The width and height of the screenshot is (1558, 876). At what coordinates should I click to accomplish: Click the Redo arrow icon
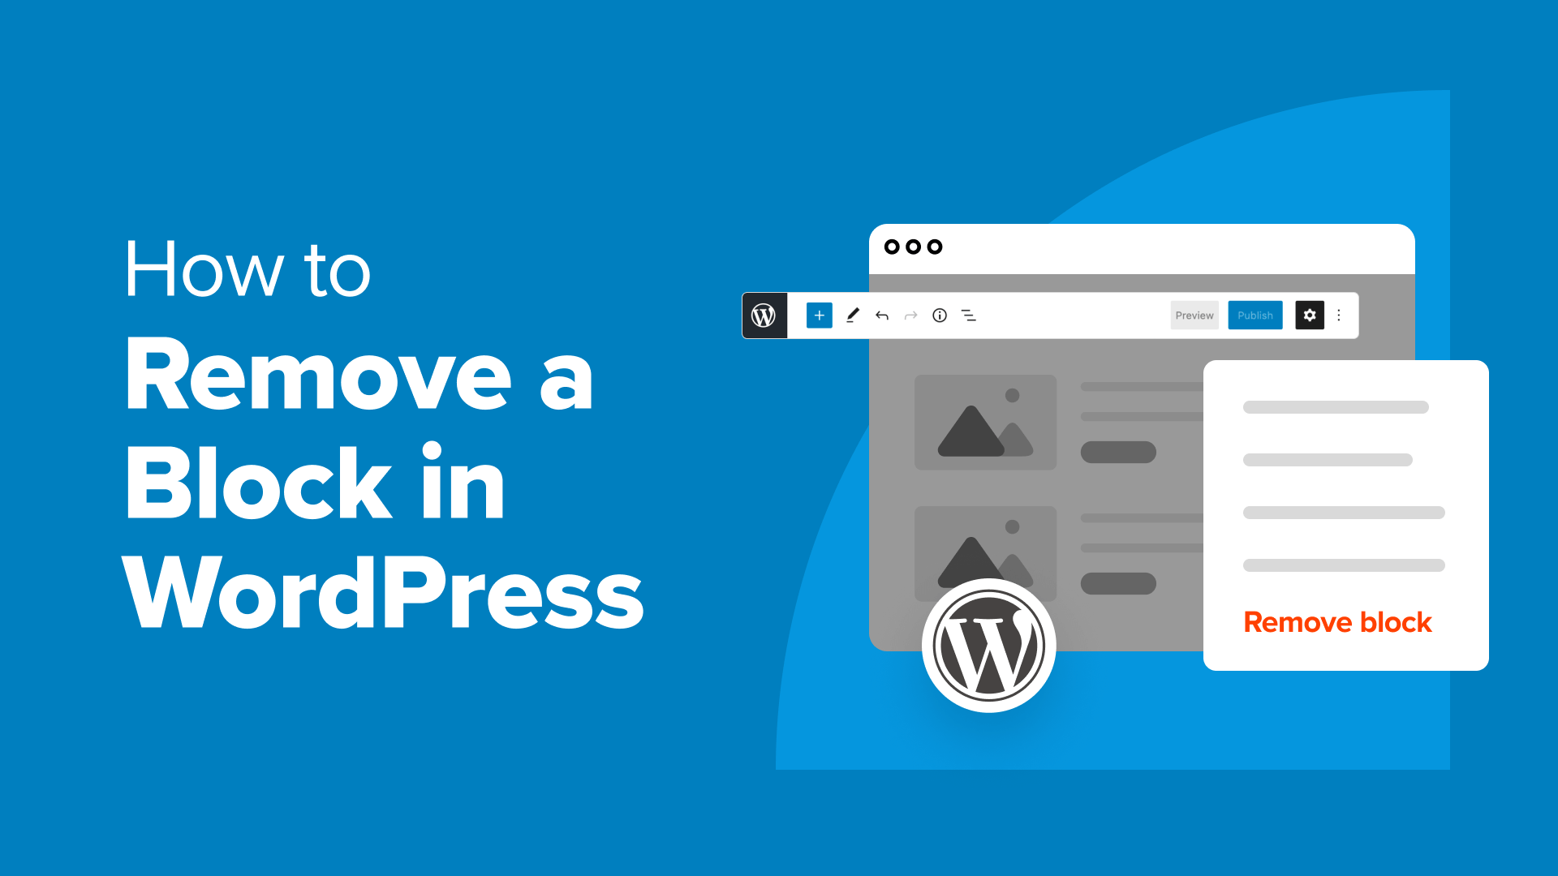point(910,316)
